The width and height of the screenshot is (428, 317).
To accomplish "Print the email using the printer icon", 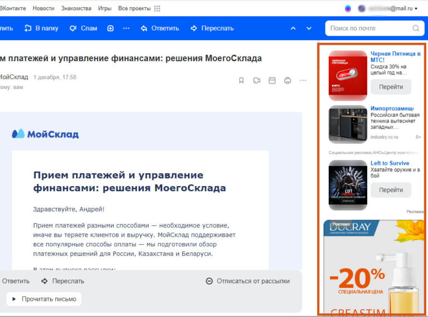I will pyautogui.click(x=288, y=80).
